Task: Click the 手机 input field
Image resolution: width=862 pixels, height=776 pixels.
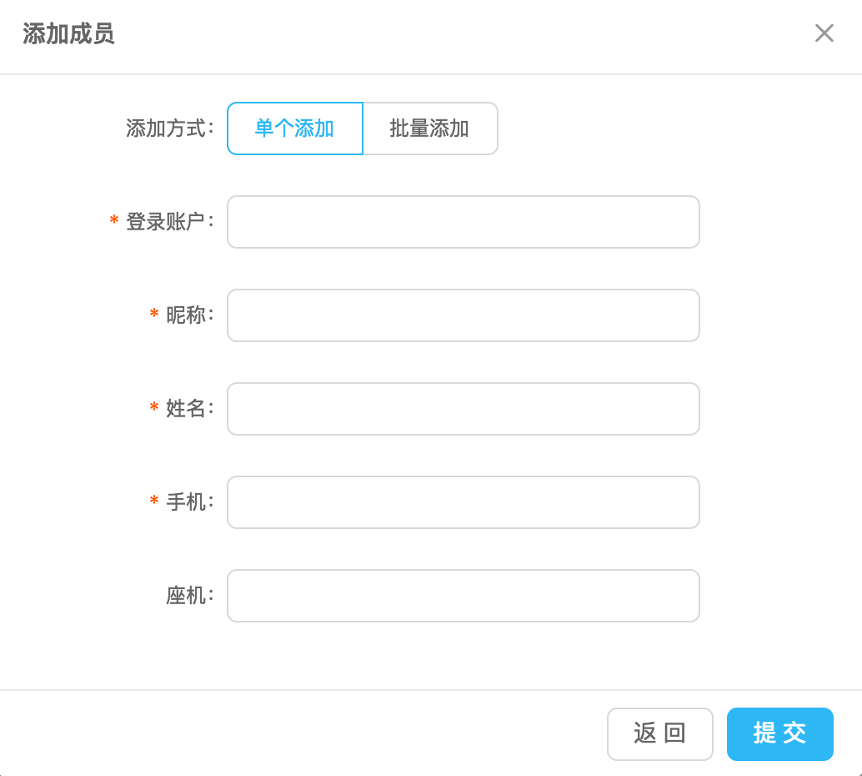Action: click(x=464, y=502)
